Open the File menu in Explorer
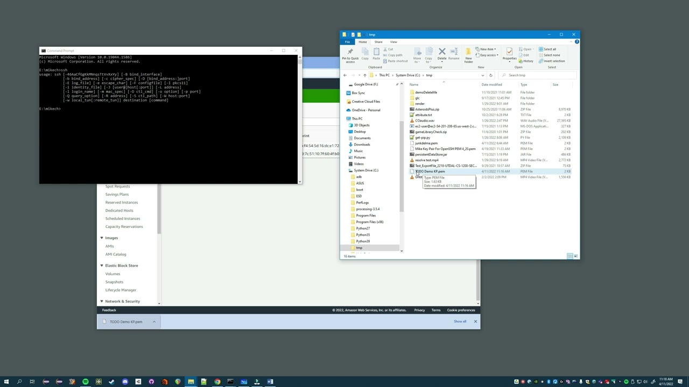This screenshot has width=689, height=387. (x=347, y=42)
